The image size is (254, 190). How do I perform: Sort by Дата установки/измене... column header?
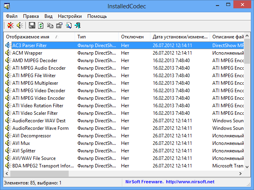click(x=180, y=37)
